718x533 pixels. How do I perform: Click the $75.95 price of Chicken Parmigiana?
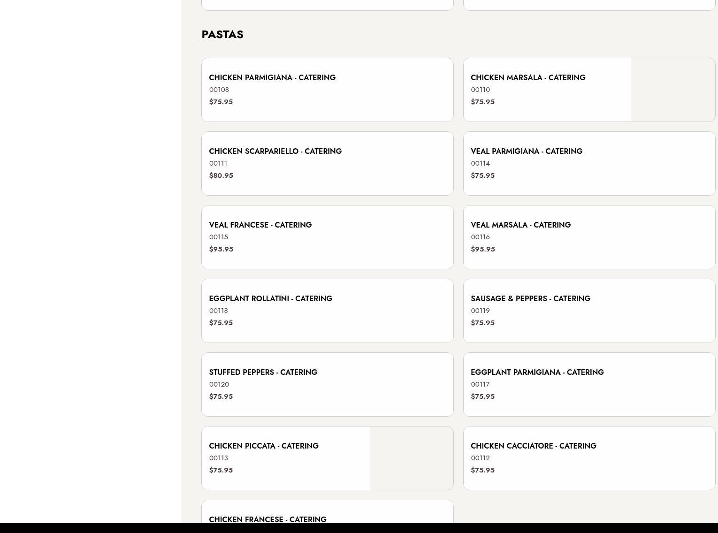click(221, 102)
